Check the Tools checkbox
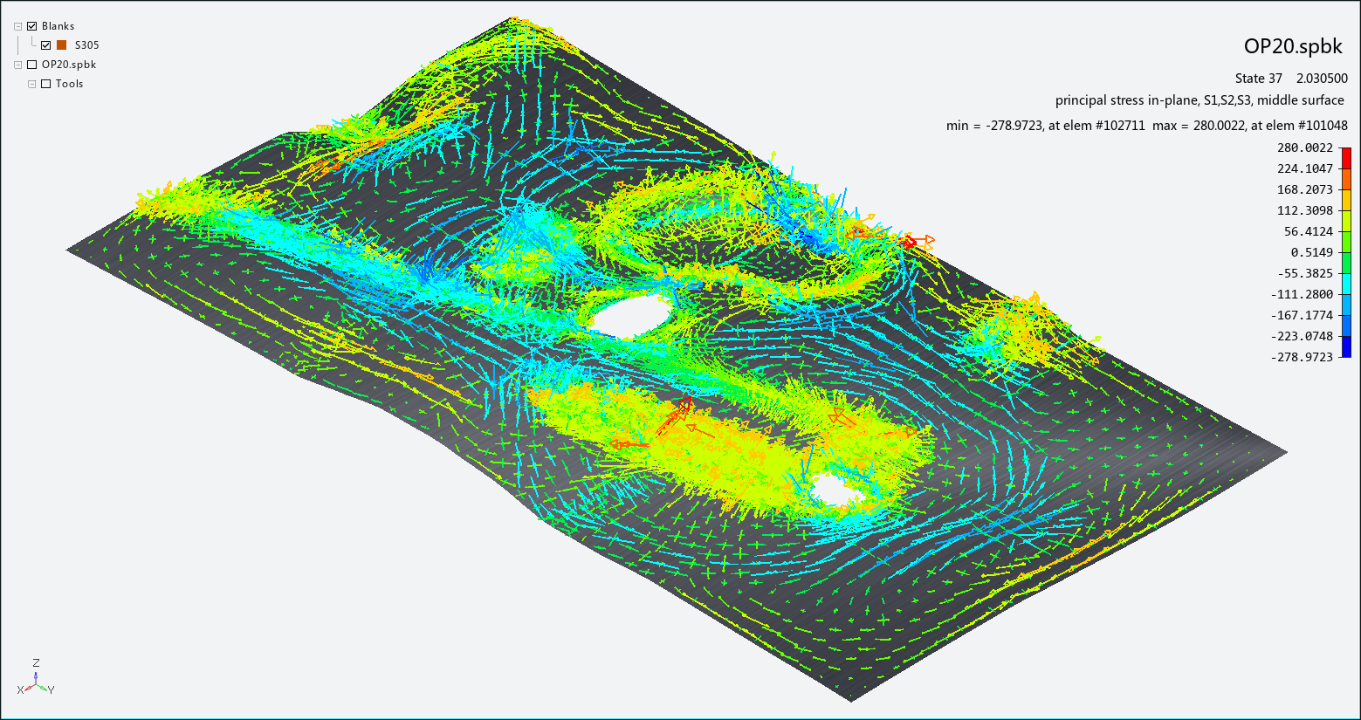 click(x=46, y=84)
